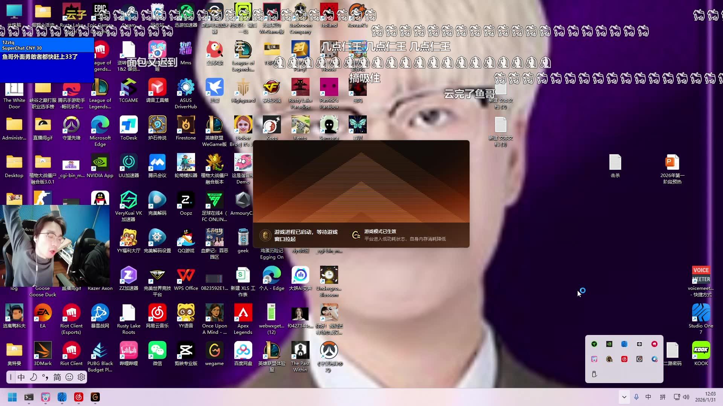Toggle IME Chinese/English mode button 中

pyautogui.click(x=21, y=377)
